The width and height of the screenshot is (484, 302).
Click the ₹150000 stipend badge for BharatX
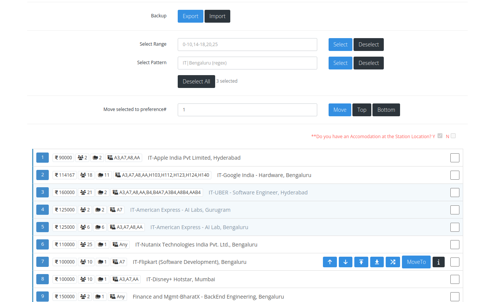coord(65,297)
